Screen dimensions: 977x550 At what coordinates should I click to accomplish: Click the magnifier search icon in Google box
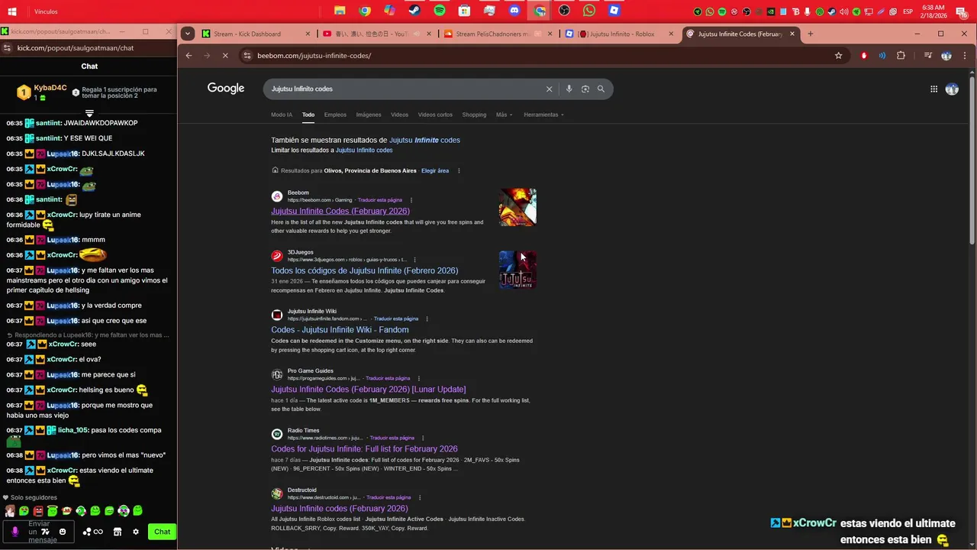tap(601, 89)
